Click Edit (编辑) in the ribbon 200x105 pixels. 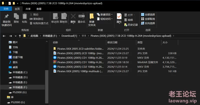coord(129,20)
